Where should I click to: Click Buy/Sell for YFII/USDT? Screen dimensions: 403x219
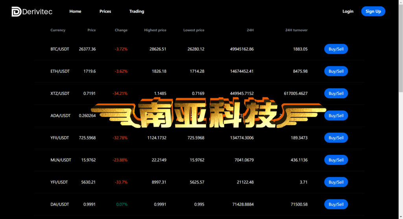336,138
